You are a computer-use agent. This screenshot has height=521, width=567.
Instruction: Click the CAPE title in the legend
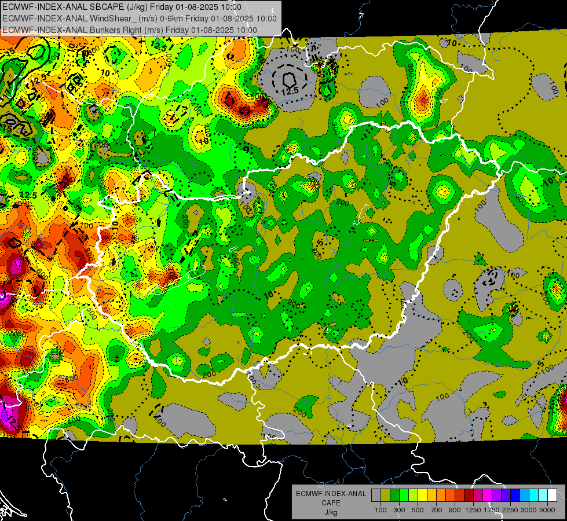331,503
